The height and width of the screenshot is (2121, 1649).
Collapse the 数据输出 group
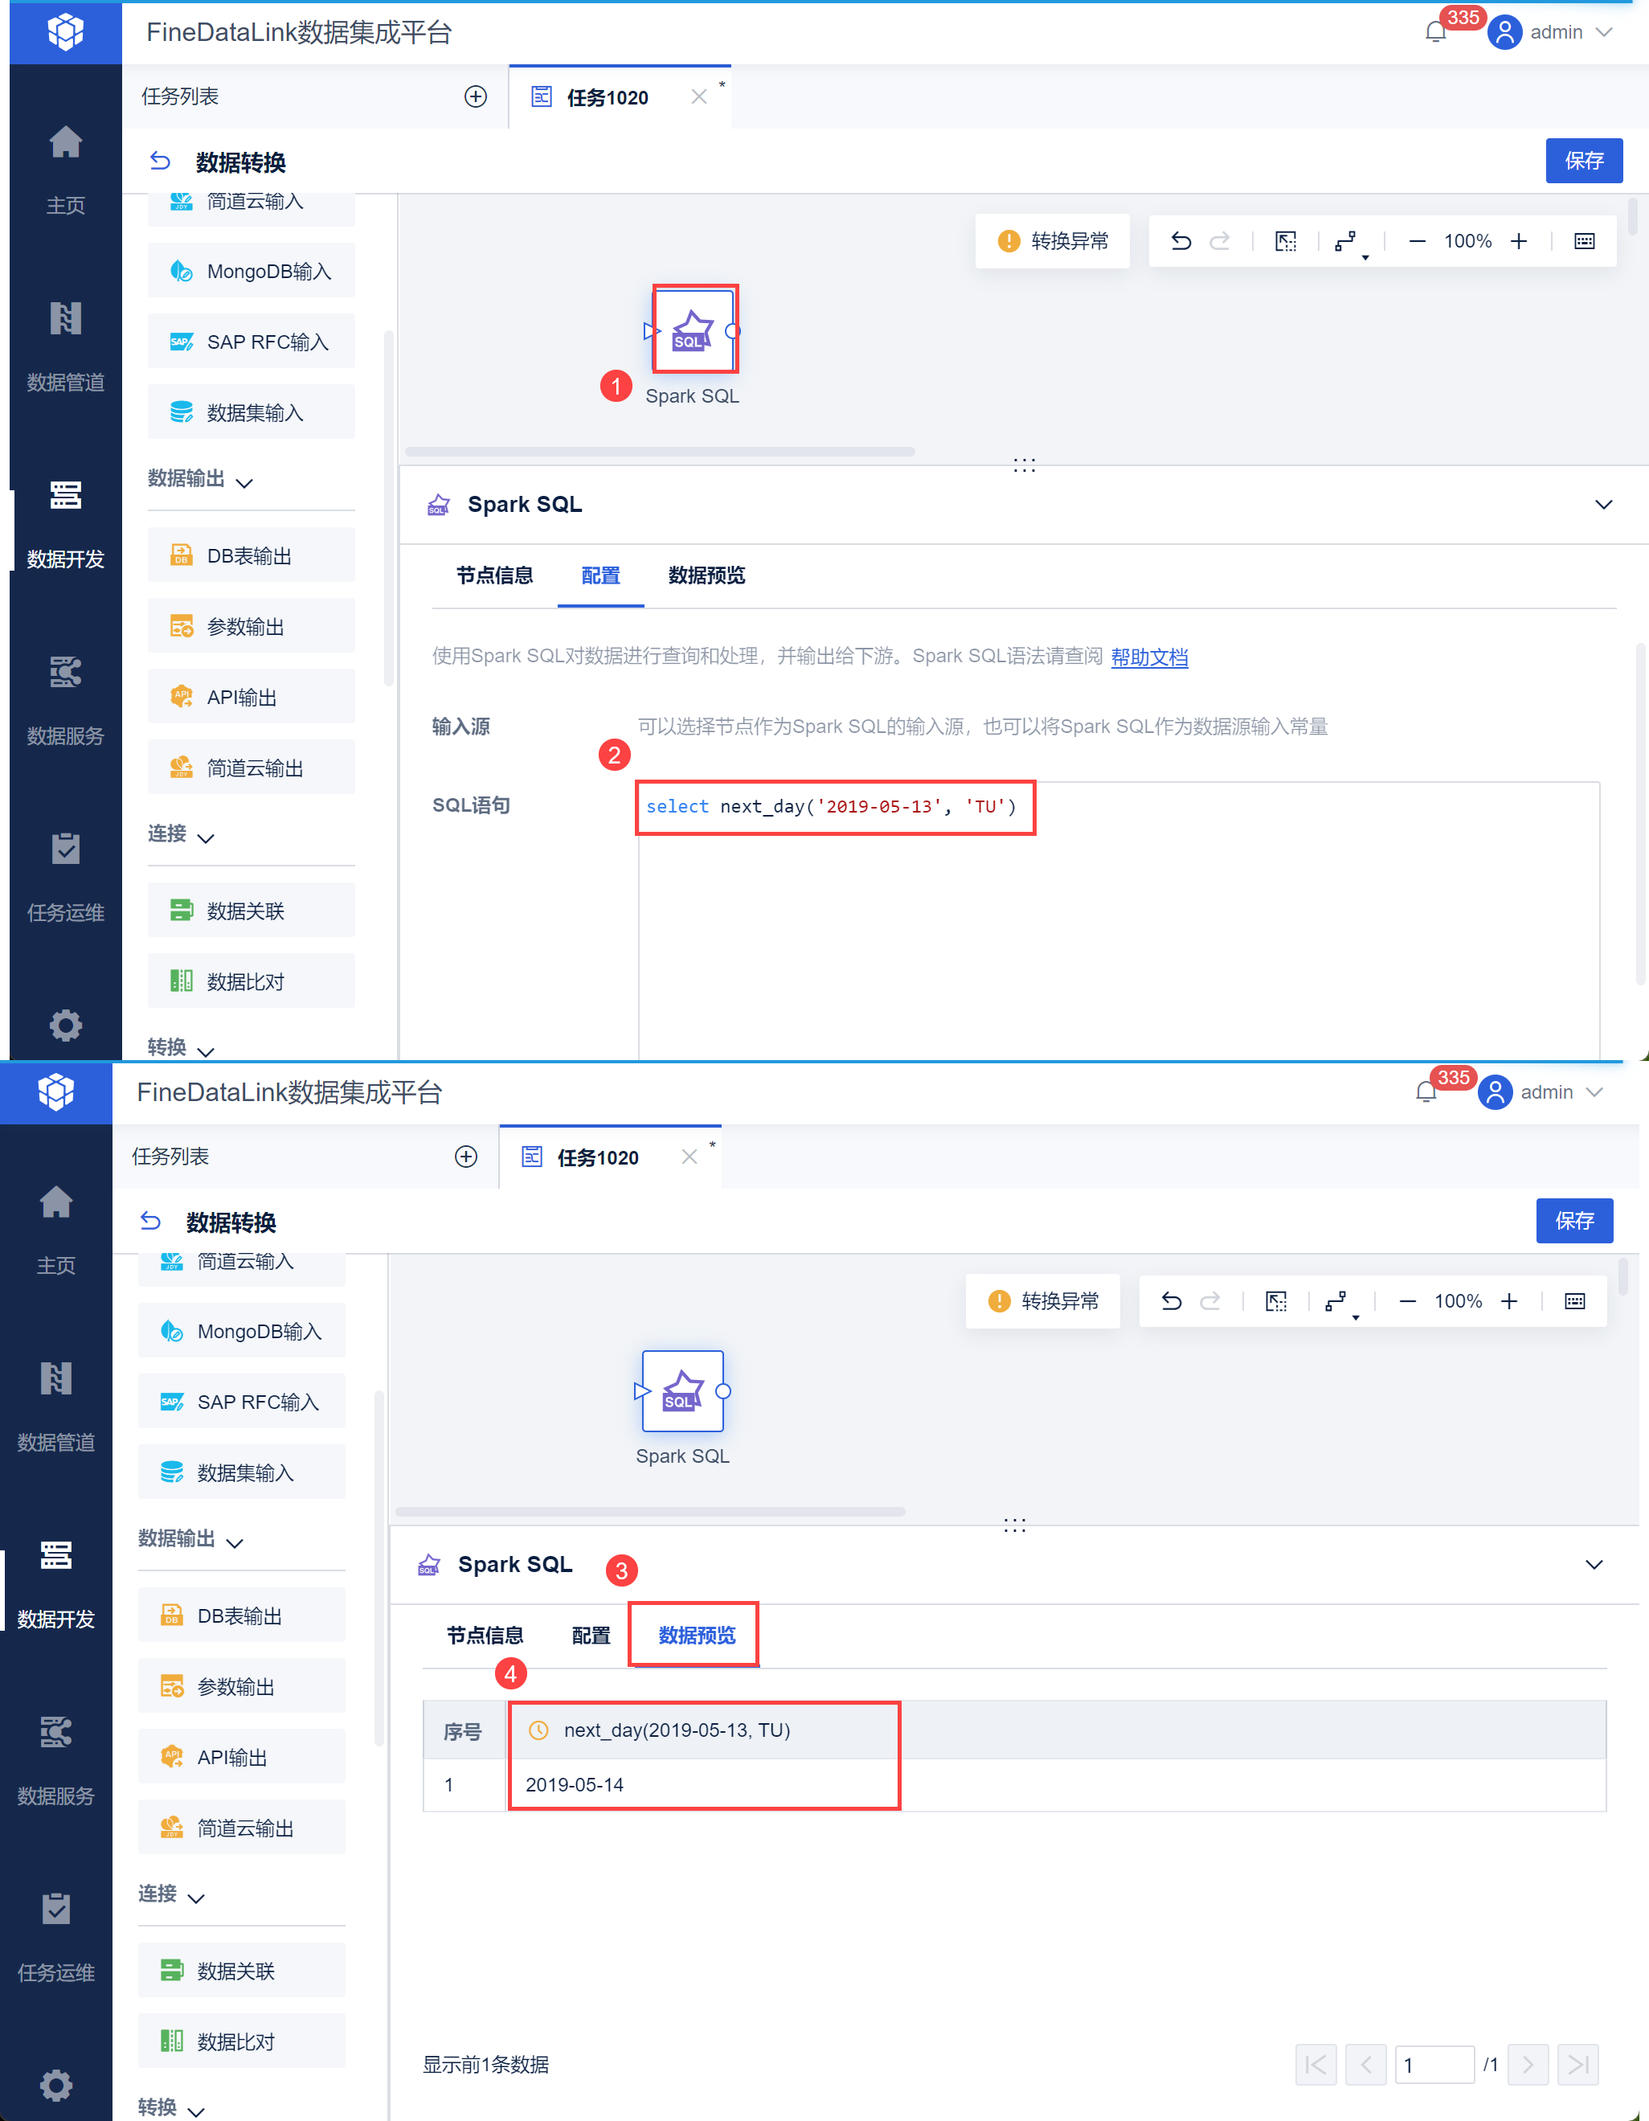(245, 481)
